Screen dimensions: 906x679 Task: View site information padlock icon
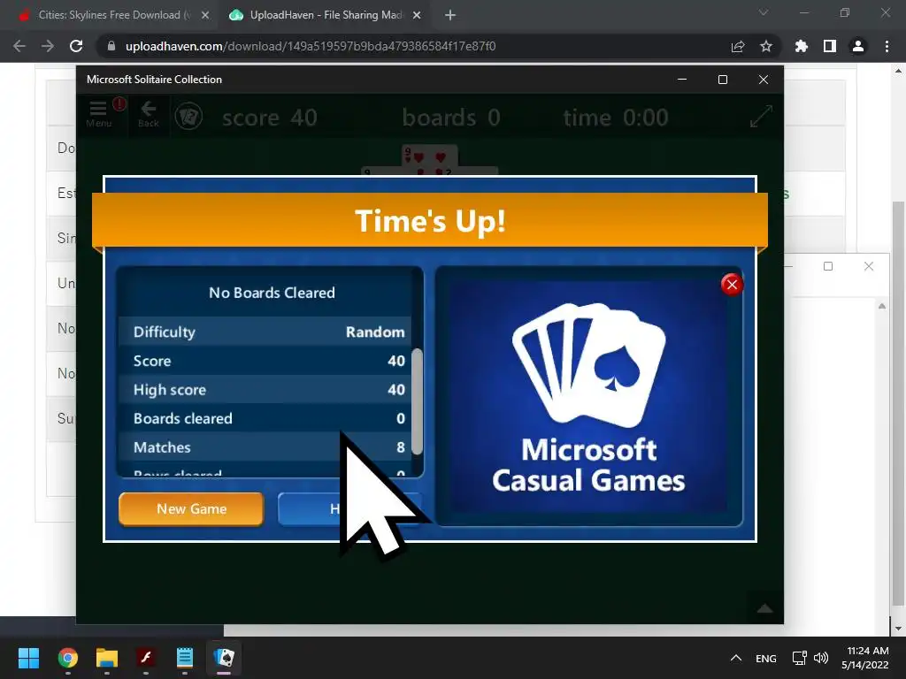(x=111, y=46)
